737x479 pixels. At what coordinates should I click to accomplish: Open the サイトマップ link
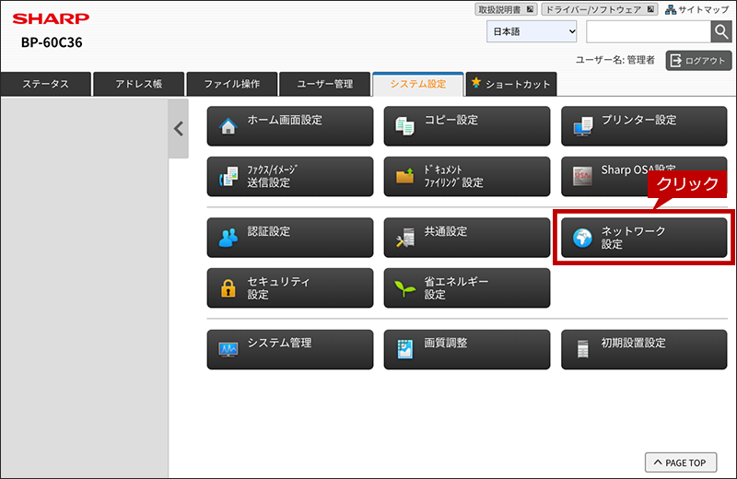(x=697, y=9)
